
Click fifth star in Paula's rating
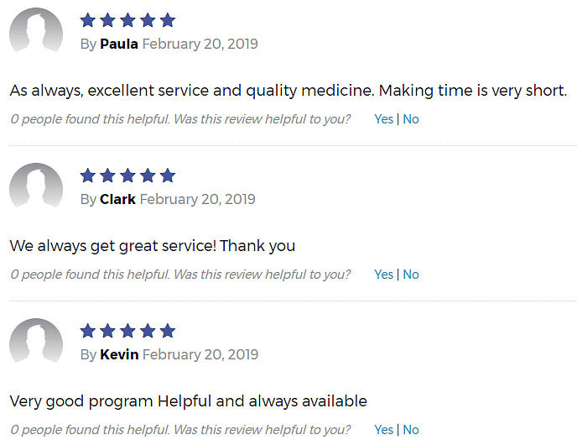pyautogui.click(x=168, y=20)
